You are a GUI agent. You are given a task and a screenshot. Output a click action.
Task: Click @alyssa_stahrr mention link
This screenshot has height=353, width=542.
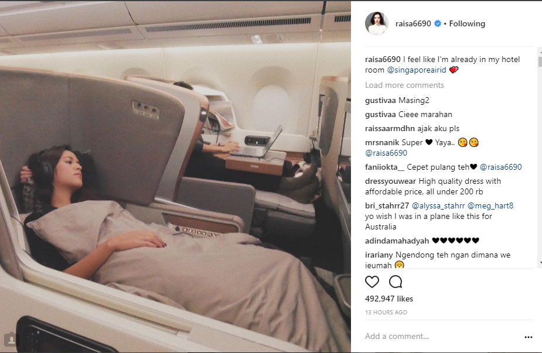[x=438, y=206]
